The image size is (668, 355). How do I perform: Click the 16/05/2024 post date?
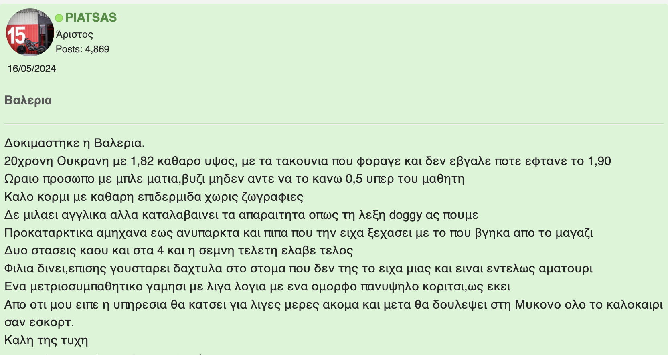tap(32, 69)
